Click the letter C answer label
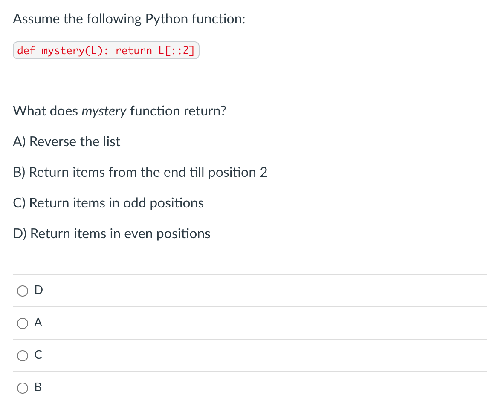 coord(38,355)
